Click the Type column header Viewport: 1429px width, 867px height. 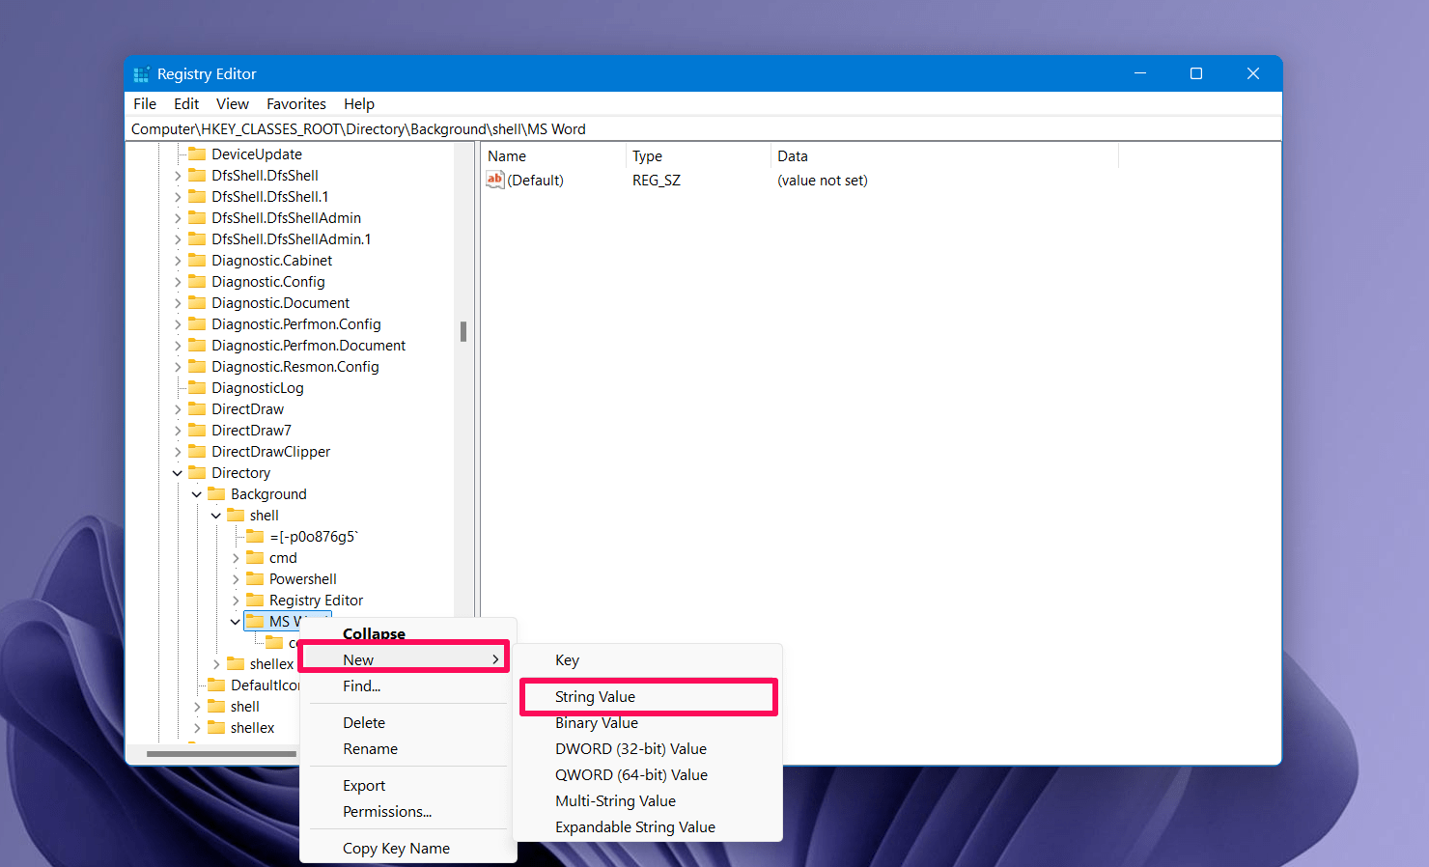[698, 156]
